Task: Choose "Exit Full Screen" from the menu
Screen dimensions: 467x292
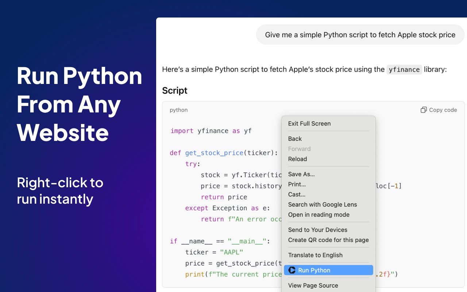Action: [309, 124]
